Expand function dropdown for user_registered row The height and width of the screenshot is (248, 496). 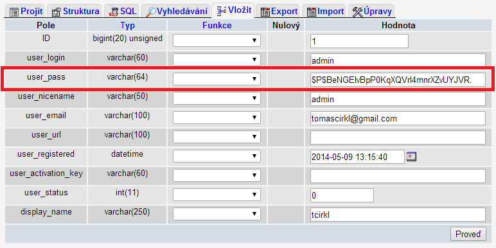pyautogui.click(x=217, y=156)
